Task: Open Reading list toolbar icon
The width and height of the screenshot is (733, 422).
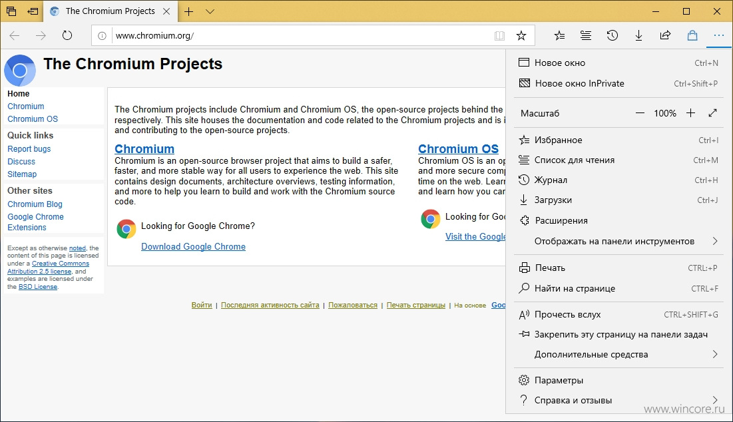Action: (x=586, y=35)
